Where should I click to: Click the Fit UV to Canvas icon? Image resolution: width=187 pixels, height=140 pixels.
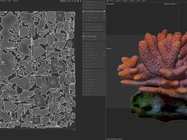pos(83,37)
